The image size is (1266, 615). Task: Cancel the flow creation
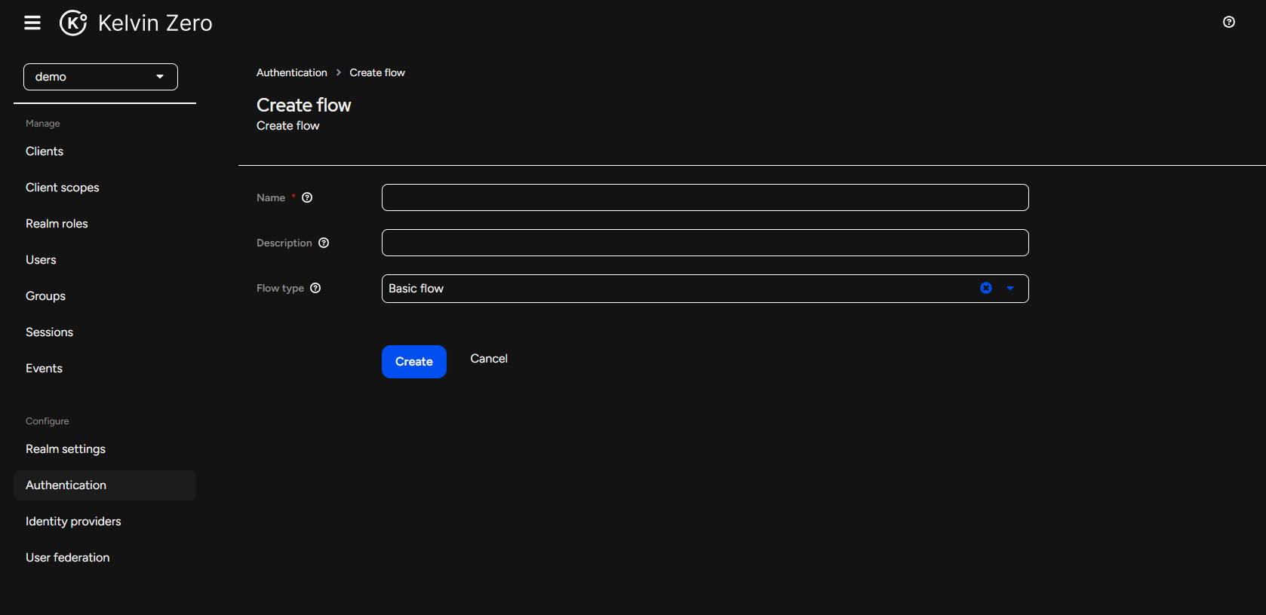(489, 359)
